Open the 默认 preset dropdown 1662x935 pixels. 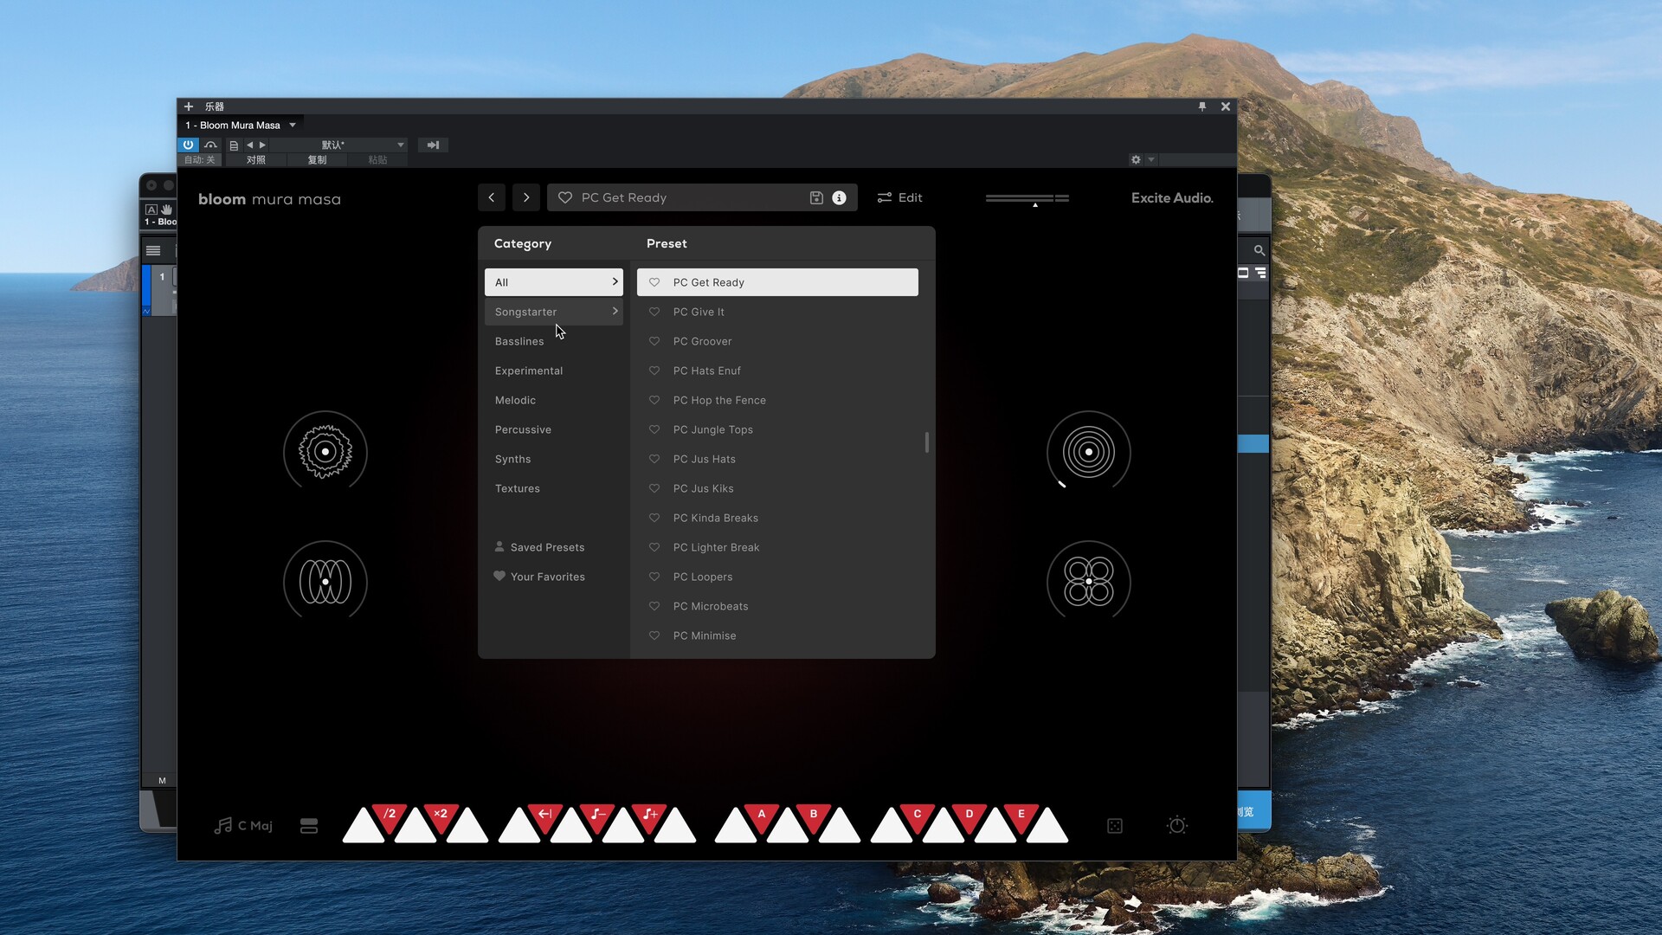tap(400, 145)
